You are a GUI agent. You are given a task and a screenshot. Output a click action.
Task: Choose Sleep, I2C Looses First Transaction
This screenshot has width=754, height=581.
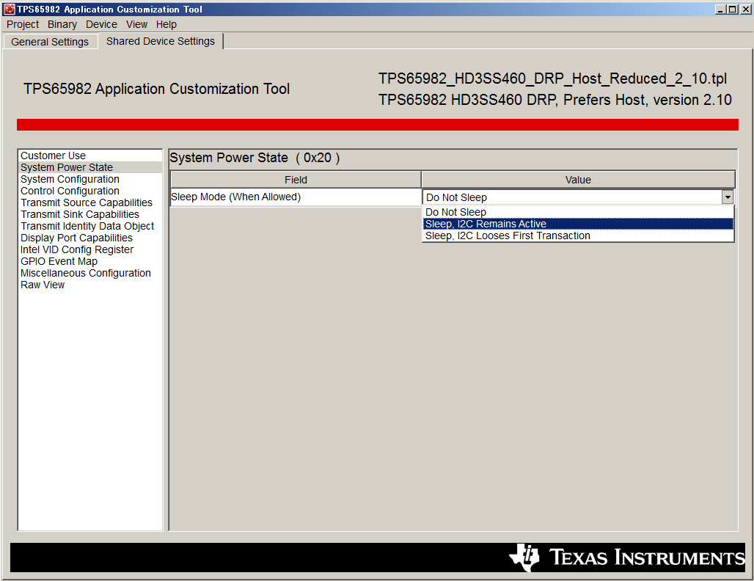tap(578, 235)
